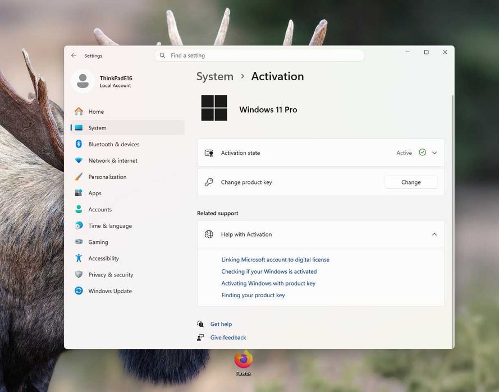The width and height of the screenshot is (499, 392).
Task: Open Firefox from the desktop icon
Action: 244,362
